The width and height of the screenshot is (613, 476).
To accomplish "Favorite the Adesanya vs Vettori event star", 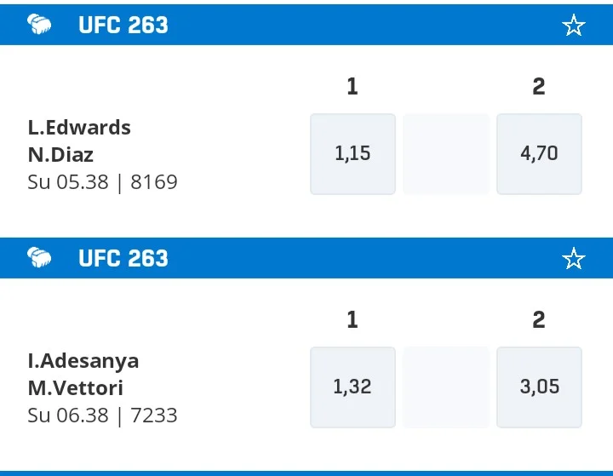I will coord(574,259).
